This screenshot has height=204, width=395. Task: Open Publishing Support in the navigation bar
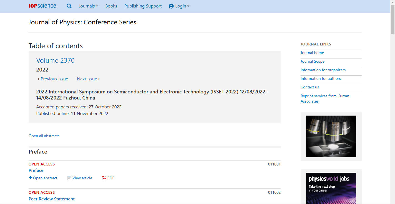(x=143, y=6)
